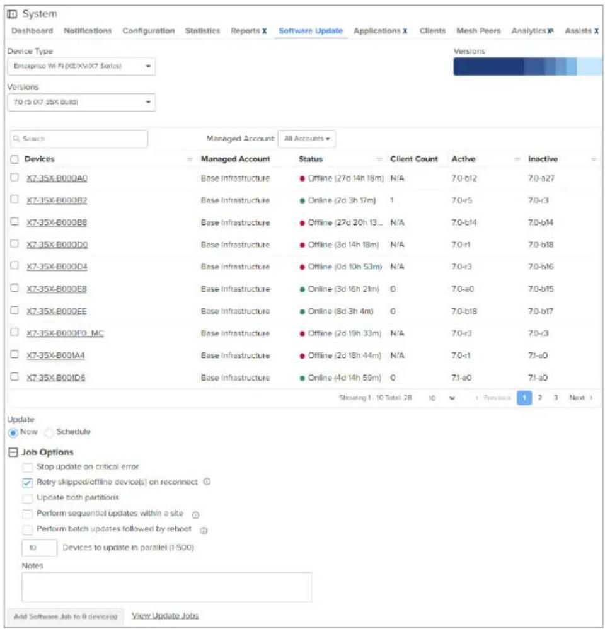The image size is (605, 629).
Task: Click the darkest segment of Versions bar
Action: point(488,67)
